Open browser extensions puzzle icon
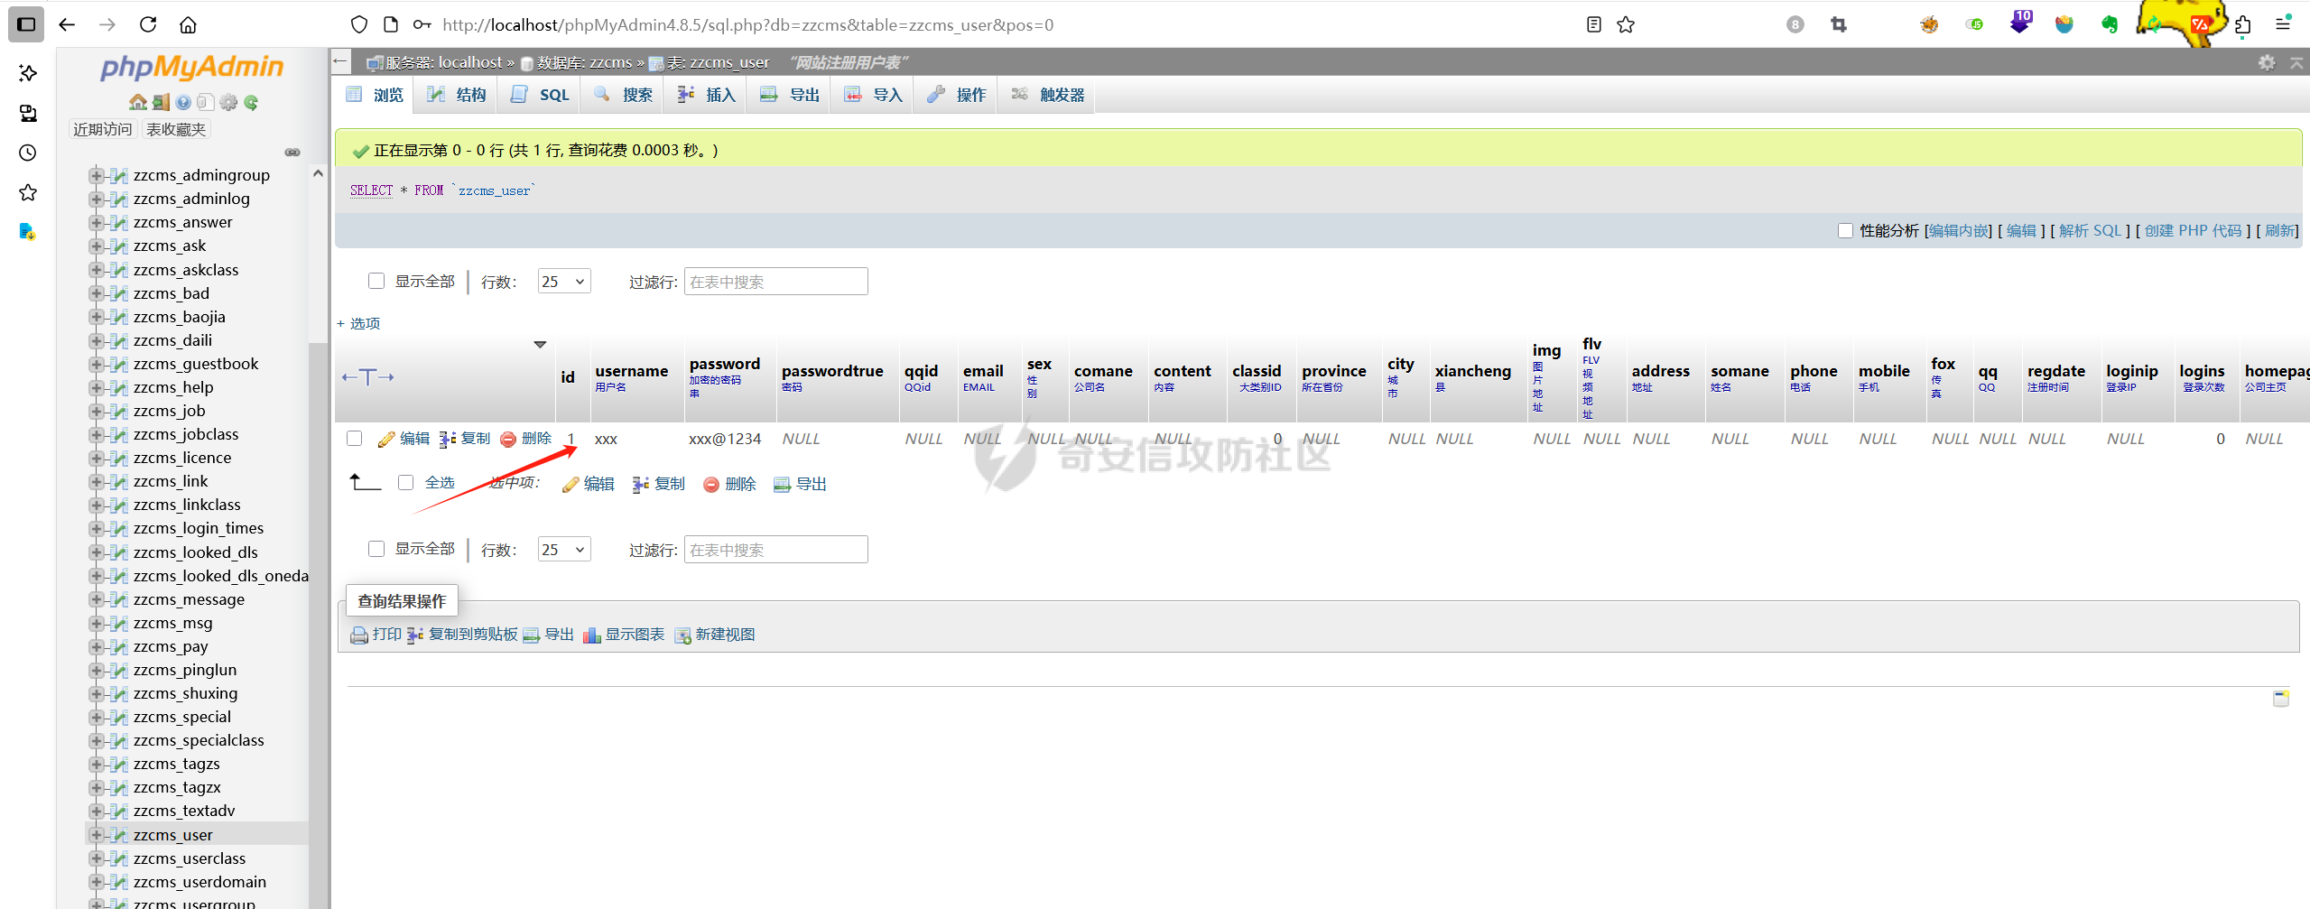Viewport: 2310px width, 909px height. coord(2242,24)
